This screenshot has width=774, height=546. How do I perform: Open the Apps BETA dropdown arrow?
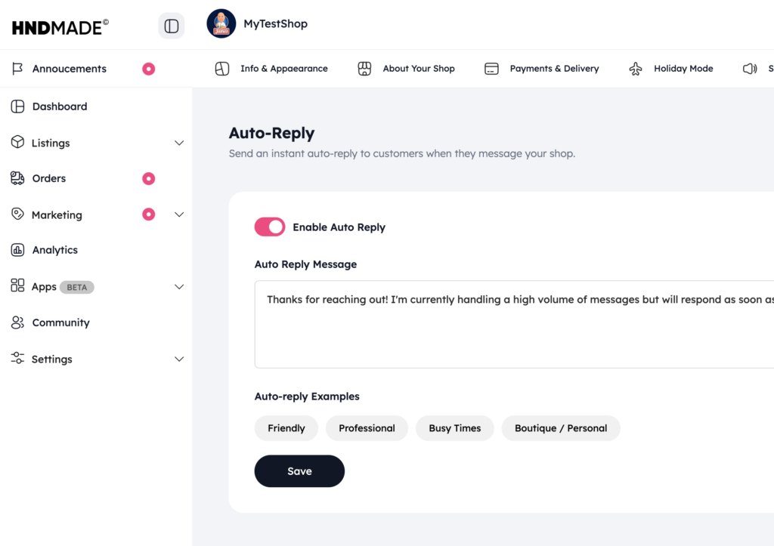tap(179, 287)
